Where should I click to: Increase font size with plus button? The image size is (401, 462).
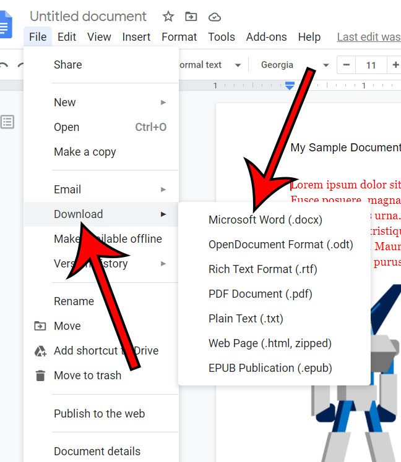(395, 65)
